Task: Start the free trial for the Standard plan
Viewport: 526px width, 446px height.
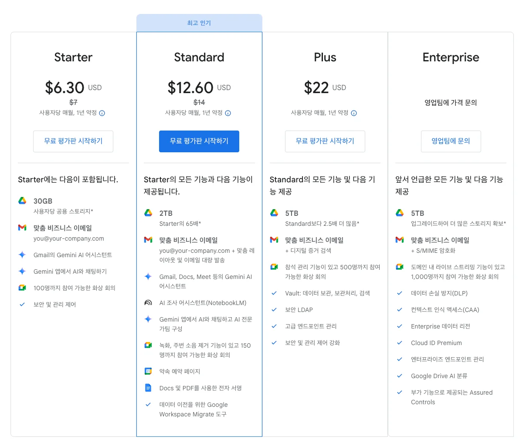Action: coord(199,141)
